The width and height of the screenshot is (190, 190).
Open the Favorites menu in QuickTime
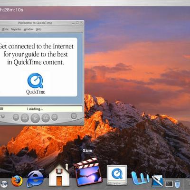coord(16,29)
